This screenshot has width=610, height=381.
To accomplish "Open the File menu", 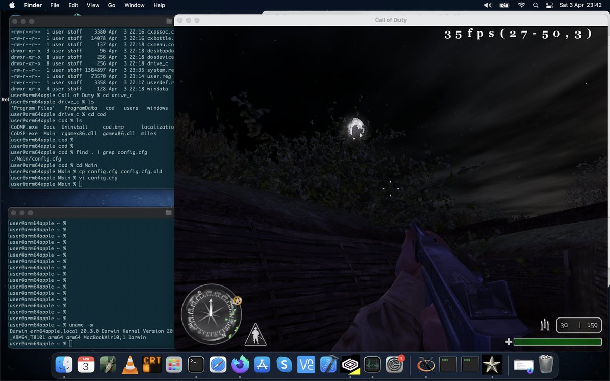I will coord(55,5).
